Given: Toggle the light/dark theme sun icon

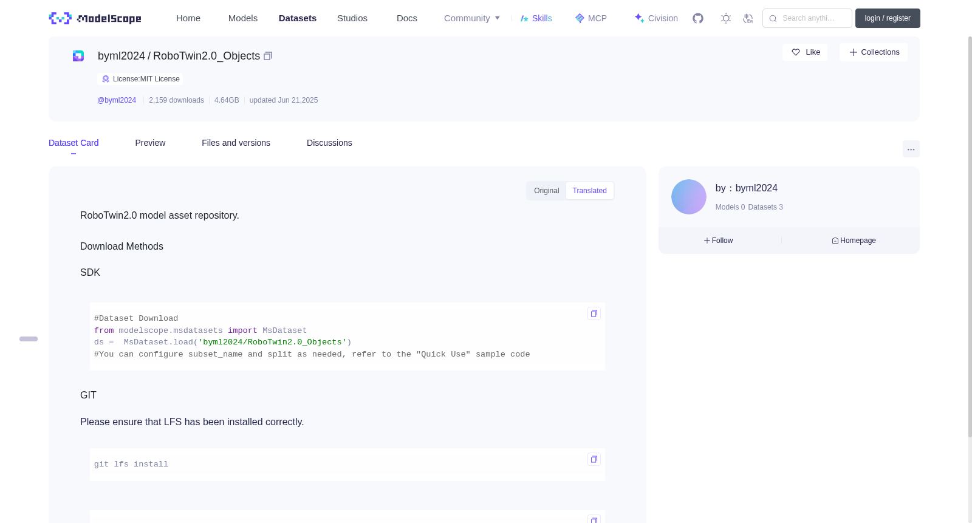Looking at the screenshot, I should 726,18.
